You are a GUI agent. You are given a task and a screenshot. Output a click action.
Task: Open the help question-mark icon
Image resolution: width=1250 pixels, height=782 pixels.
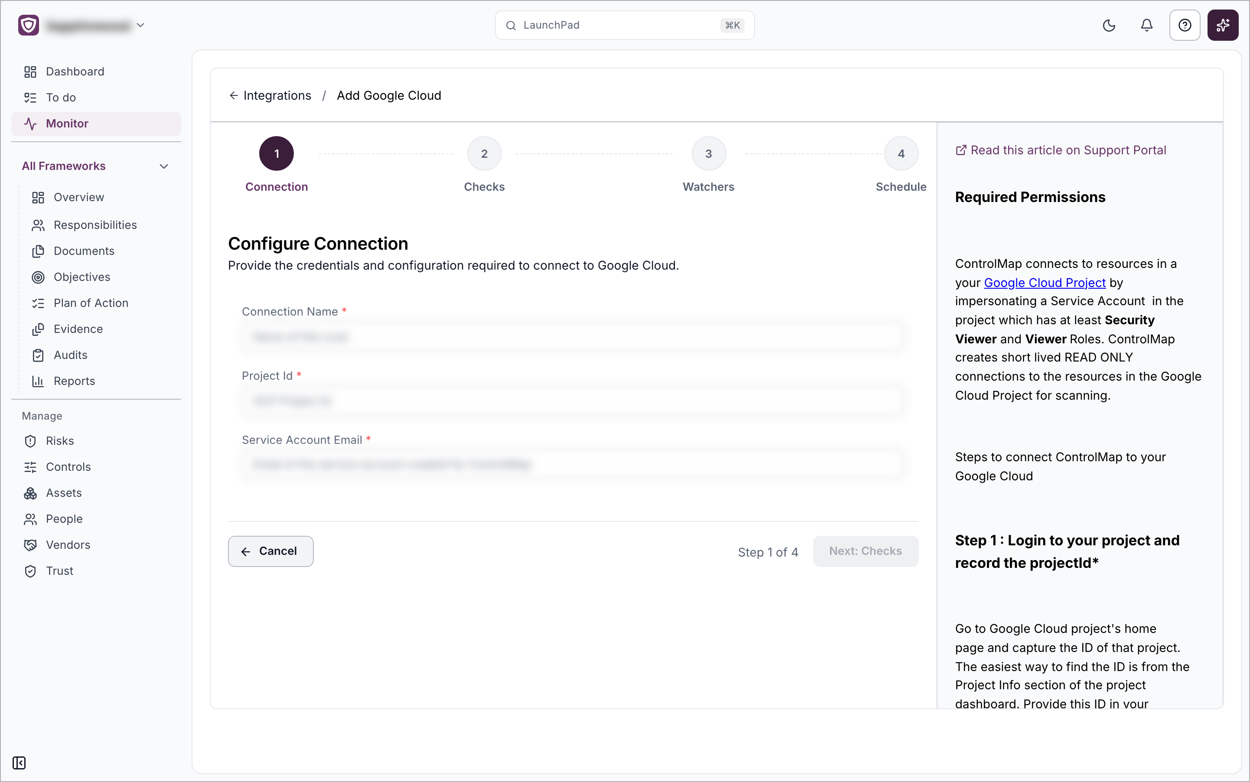[1184, 25]
